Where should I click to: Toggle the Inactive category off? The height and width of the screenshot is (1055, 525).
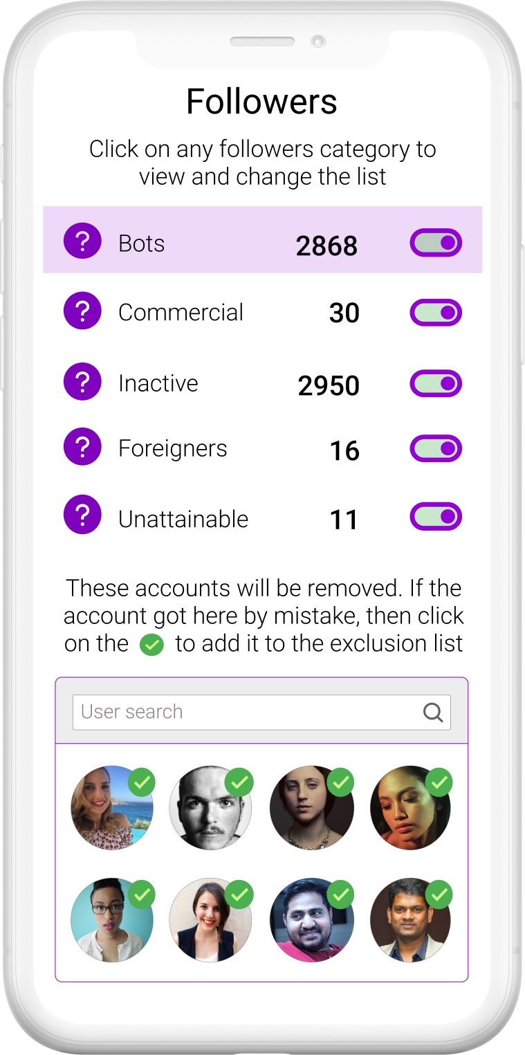click(435, 383)
